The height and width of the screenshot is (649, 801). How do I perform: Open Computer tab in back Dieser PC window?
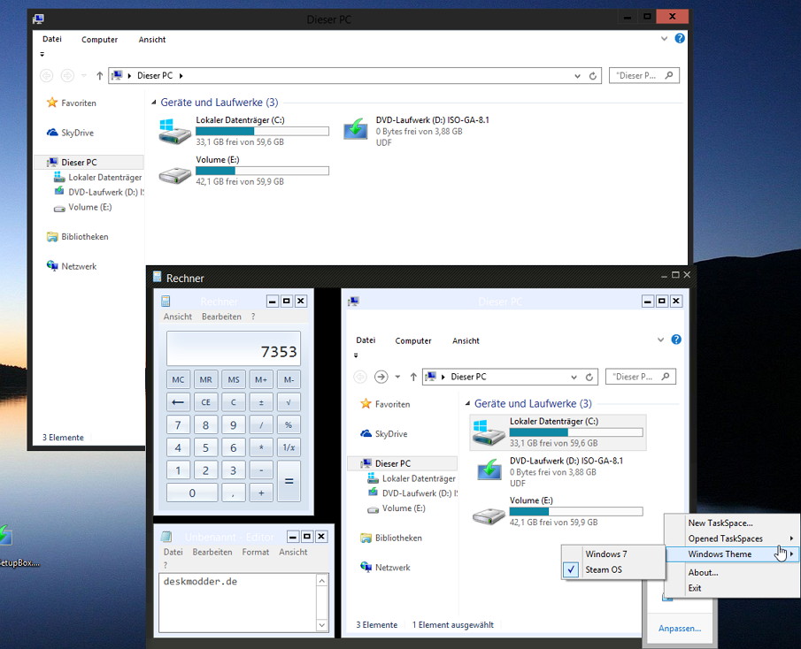tap(100, 39)
